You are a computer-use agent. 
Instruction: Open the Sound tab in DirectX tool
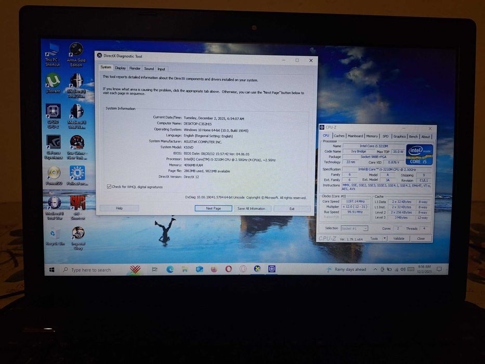149,69
